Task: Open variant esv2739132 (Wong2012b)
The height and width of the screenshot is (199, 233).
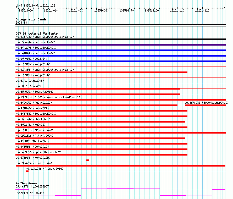Action: tap(33, 64)
